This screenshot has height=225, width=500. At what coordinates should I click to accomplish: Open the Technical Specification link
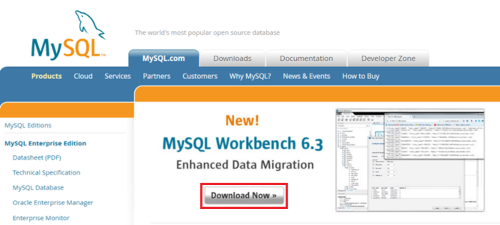[x=46, y=172]
